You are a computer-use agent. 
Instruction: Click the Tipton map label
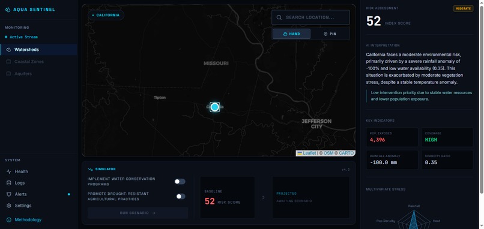pyautogui.click(x=160, y=97)
